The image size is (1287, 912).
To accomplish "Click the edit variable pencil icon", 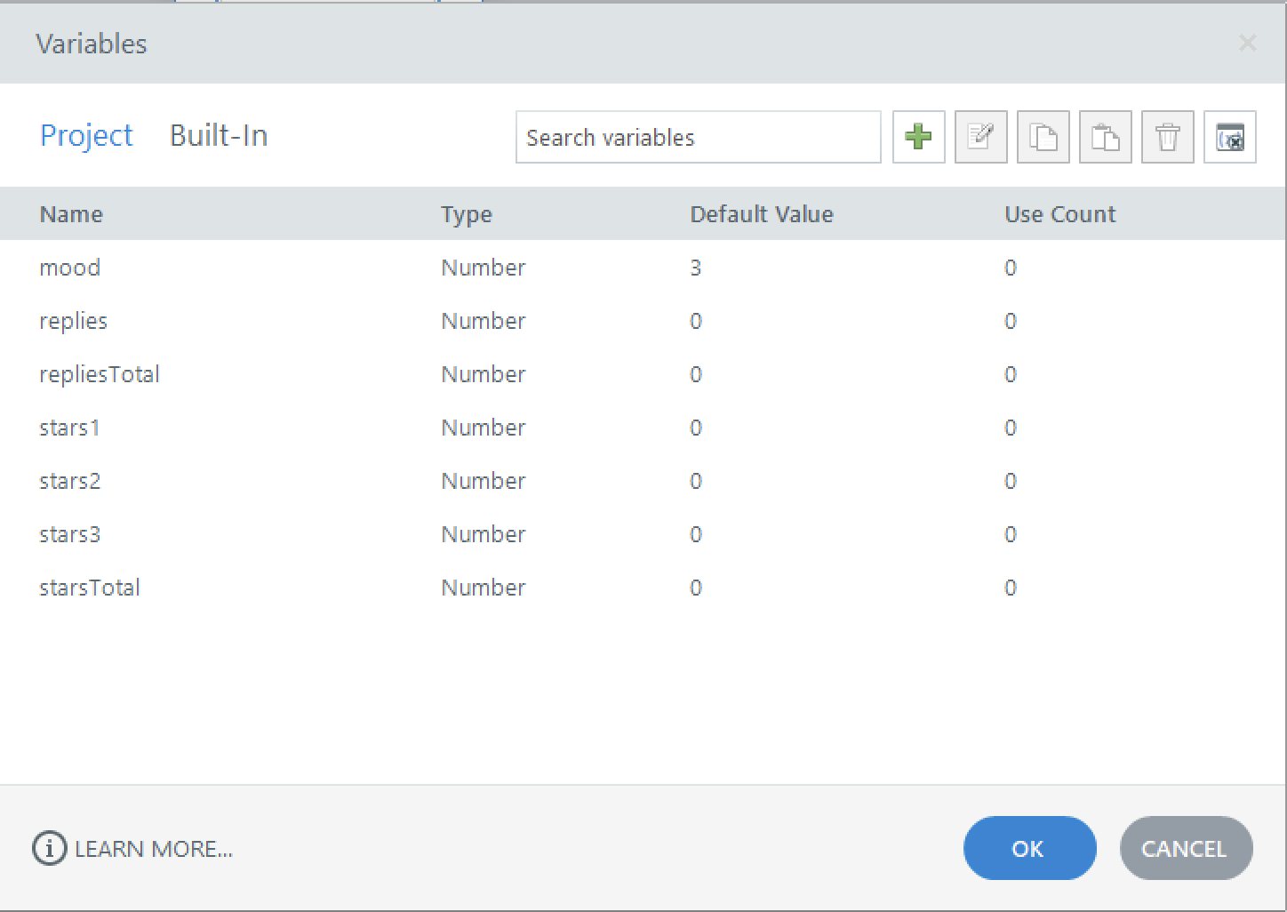I will 980,137.
